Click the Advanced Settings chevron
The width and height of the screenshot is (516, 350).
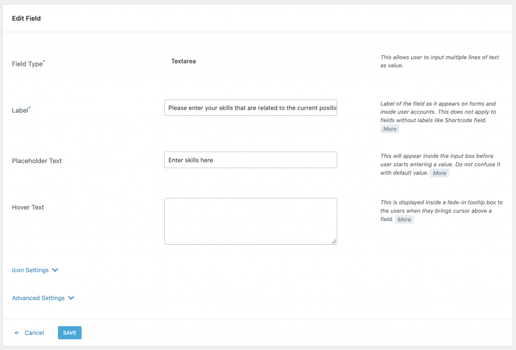click(x=71, y=298)
